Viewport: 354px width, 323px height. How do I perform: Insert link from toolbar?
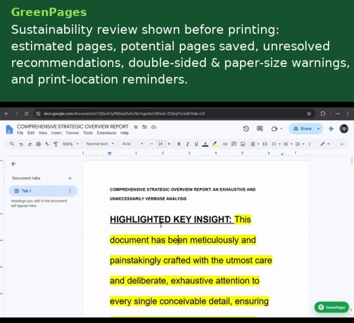225,144
